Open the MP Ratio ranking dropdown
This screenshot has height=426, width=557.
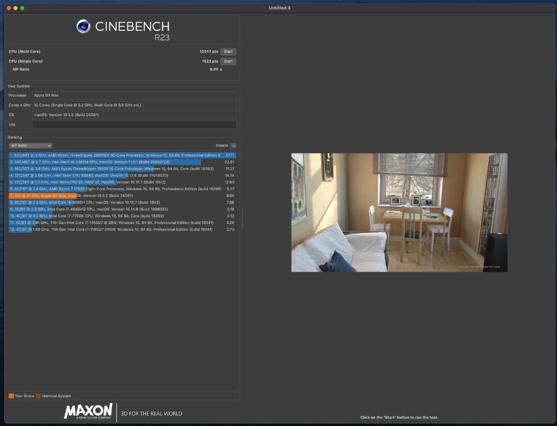coord(30,145)
